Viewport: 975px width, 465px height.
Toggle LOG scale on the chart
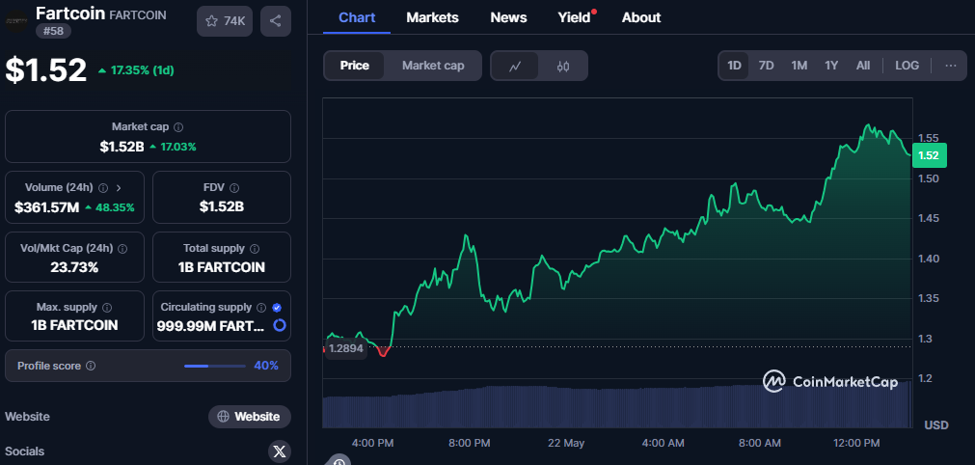pyautogui.click(x=907, y=66)
